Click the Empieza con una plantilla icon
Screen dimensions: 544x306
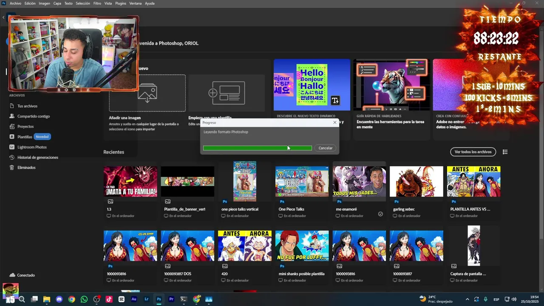point(227,93)
